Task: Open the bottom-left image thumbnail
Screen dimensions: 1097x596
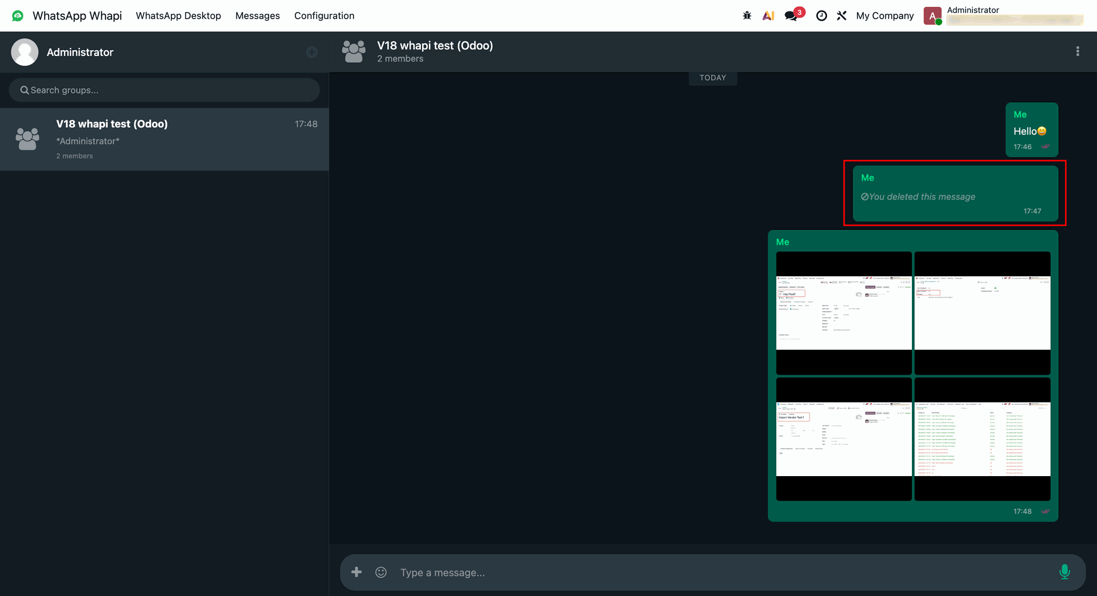Action: click(x=844, y=439)
